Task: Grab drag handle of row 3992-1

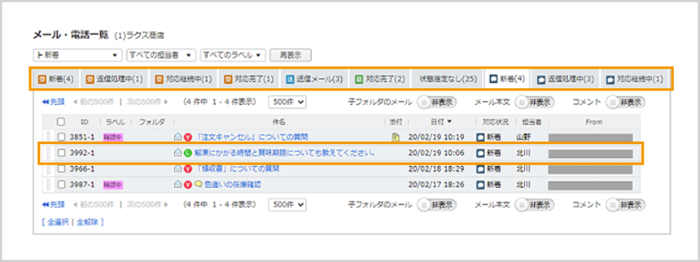Action: (x=49, y=153)
